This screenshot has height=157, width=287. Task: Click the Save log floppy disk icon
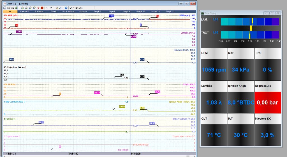(5, 8)
